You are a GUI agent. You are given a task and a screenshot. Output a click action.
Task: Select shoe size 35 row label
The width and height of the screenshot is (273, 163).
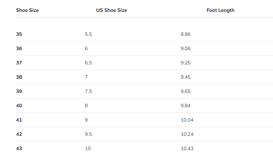[19, 34]
